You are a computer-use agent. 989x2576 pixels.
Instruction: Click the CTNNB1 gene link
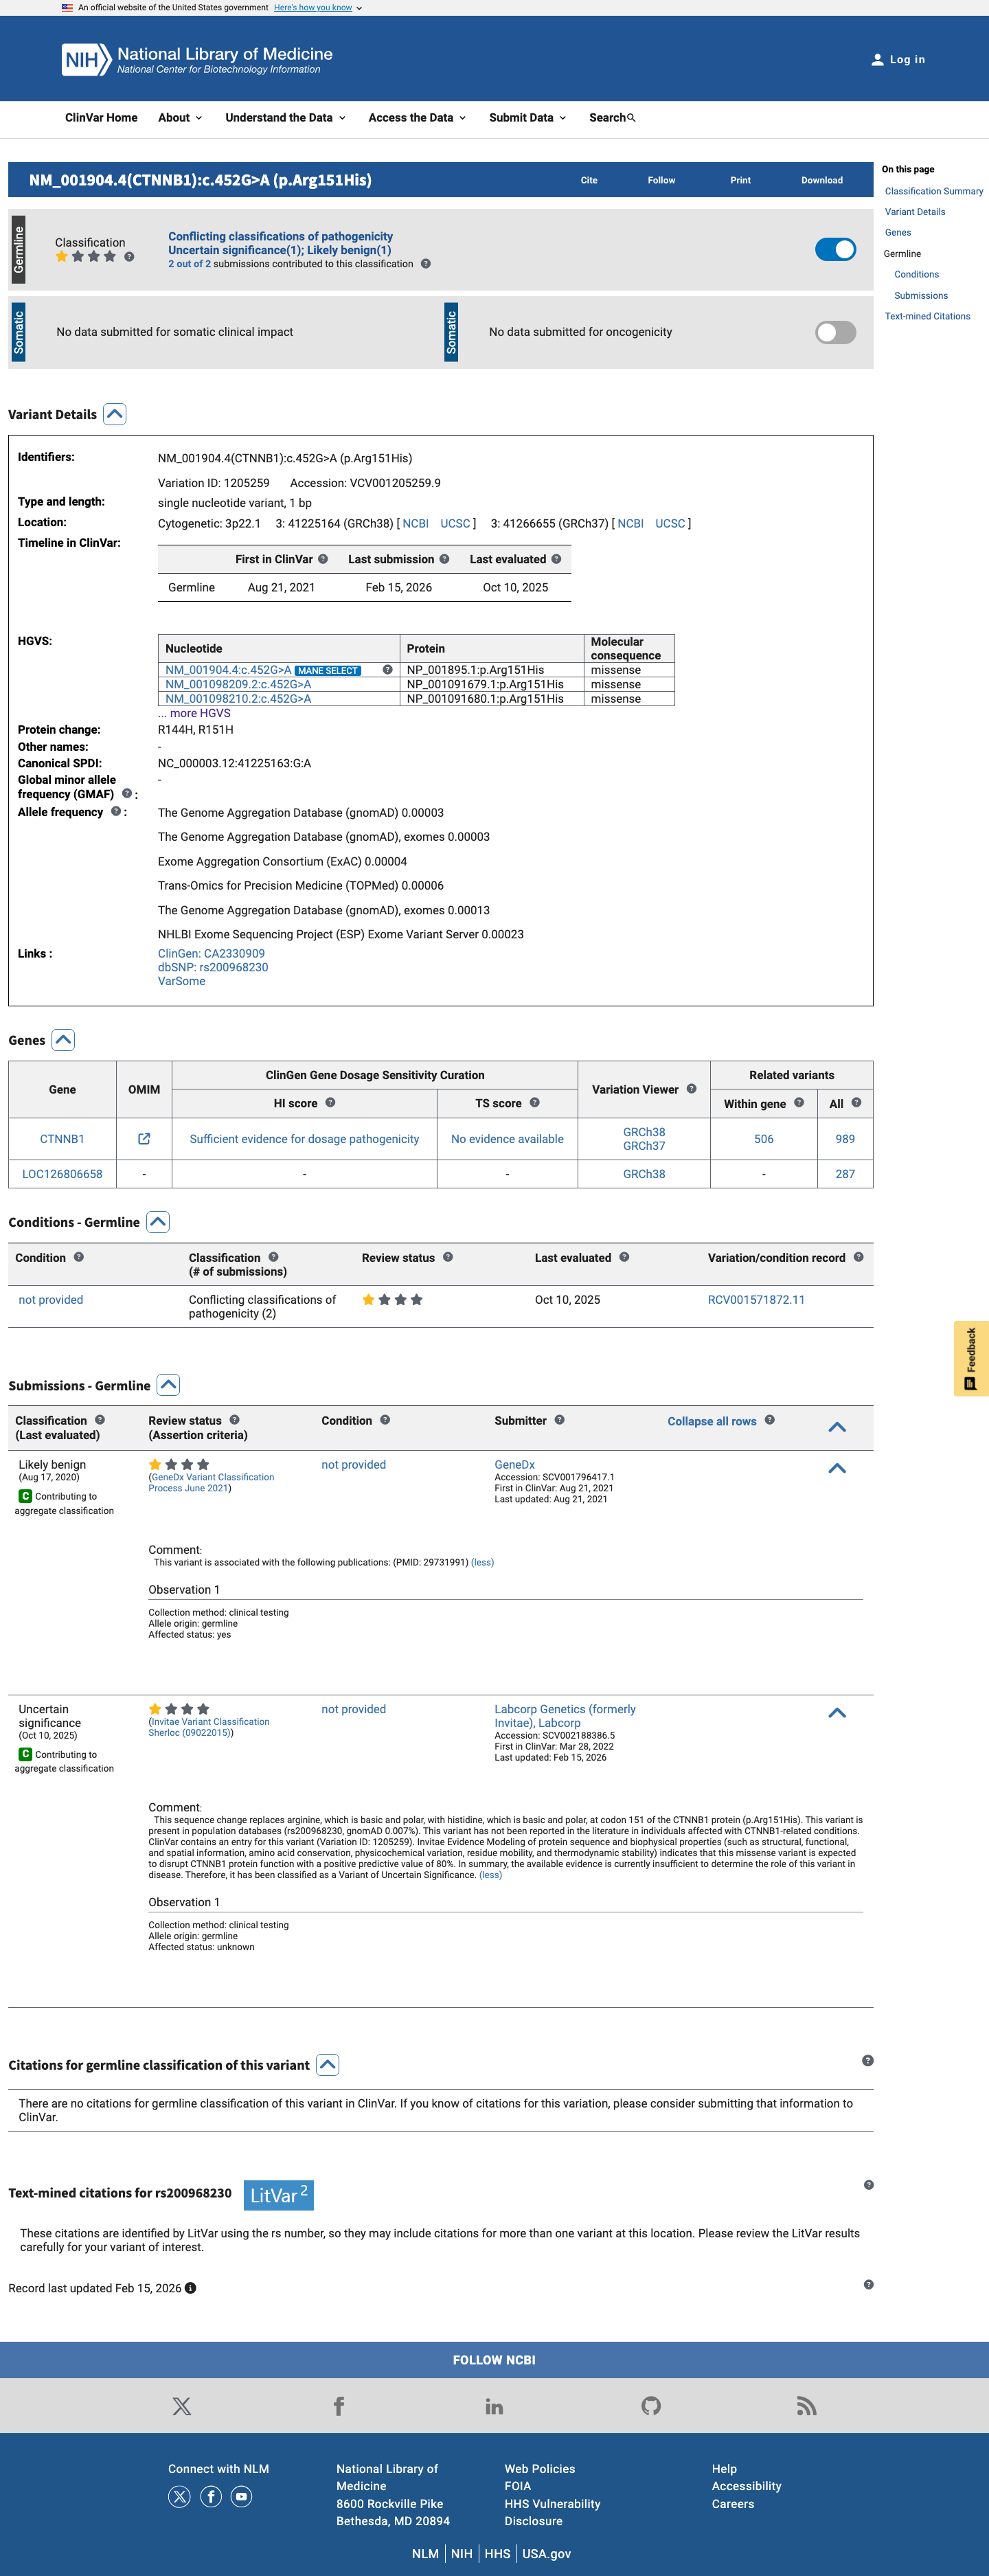[62, 1139]
